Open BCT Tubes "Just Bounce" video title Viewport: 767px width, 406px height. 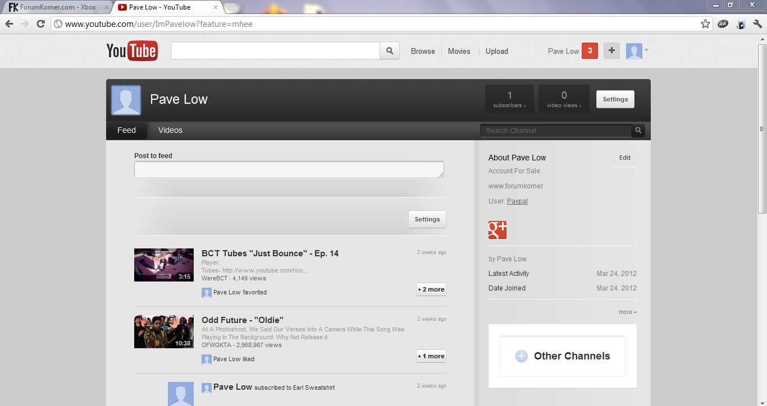click(x=270, y=253)
